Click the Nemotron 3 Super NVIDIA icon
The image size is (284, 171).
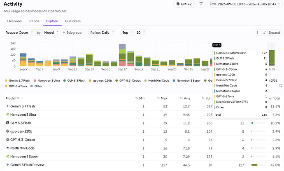pos(7,156)
